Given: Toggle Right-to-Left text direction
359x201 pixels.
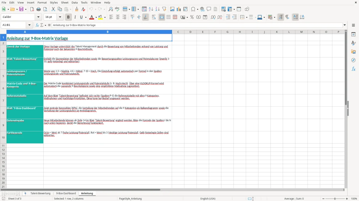Looking at the screenshot, I should click(x=287, y=17).
